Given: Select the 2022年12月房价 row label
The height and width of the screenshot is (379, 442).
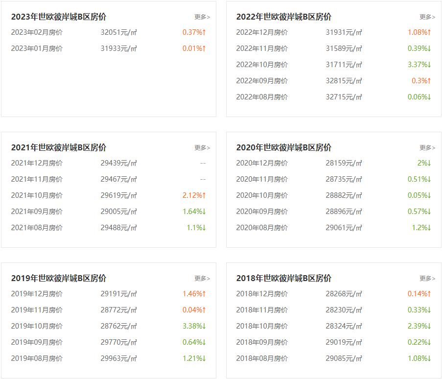Looking at the screenshot, I should pyautogui.click(x=262, y=32).
